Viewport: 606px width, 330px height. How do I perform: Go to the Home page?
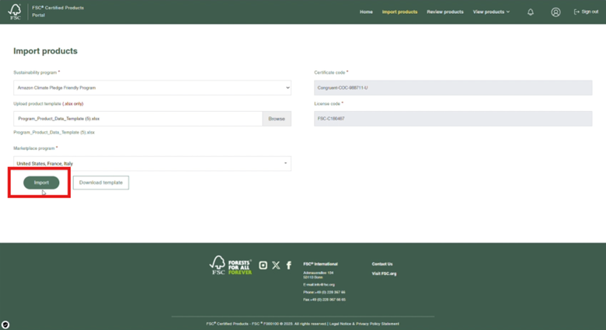(x=366, y=12)
